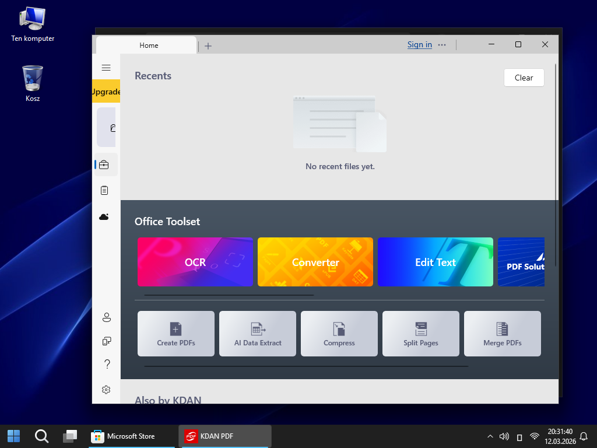
Task: Open the Converter tool tile
Action: pos(315,262)
